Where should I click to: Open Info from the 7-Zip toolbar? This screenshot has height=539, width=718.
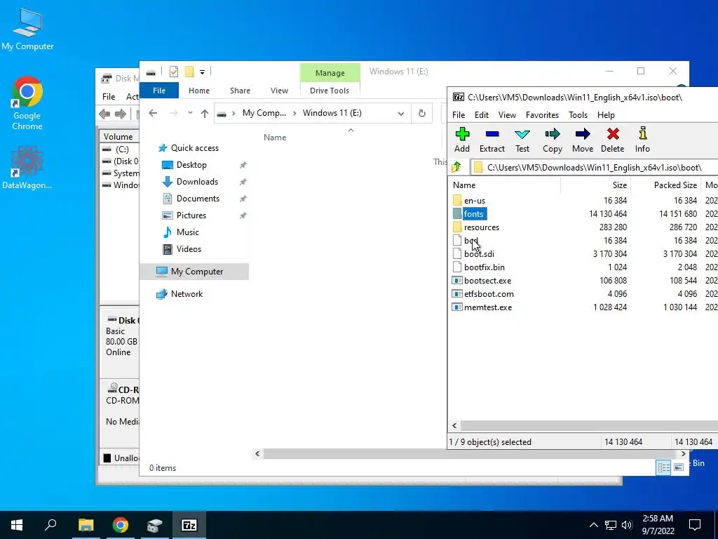pos(642,140)
